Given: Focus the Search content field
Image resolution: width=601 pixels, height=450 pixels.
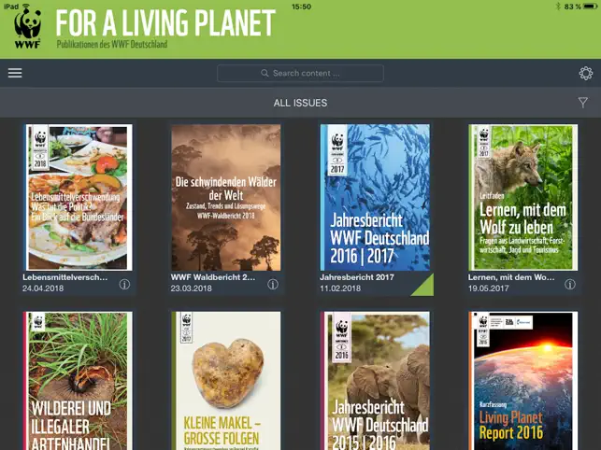Looking at the screenshot, I should [300, 73].
